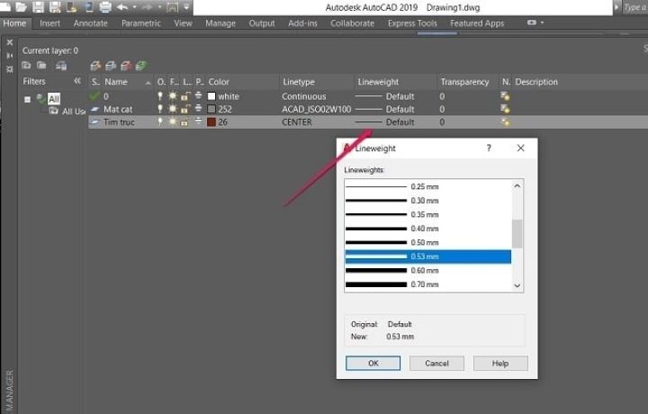Click the Continuous linetype of layer 0
The image size is (648, 414).
[304, 96]
